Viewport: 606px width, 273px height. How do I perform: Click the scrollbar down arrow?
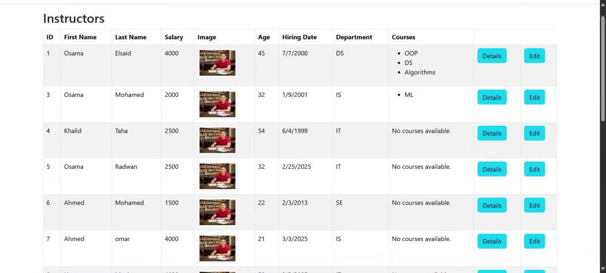point(604,269)
